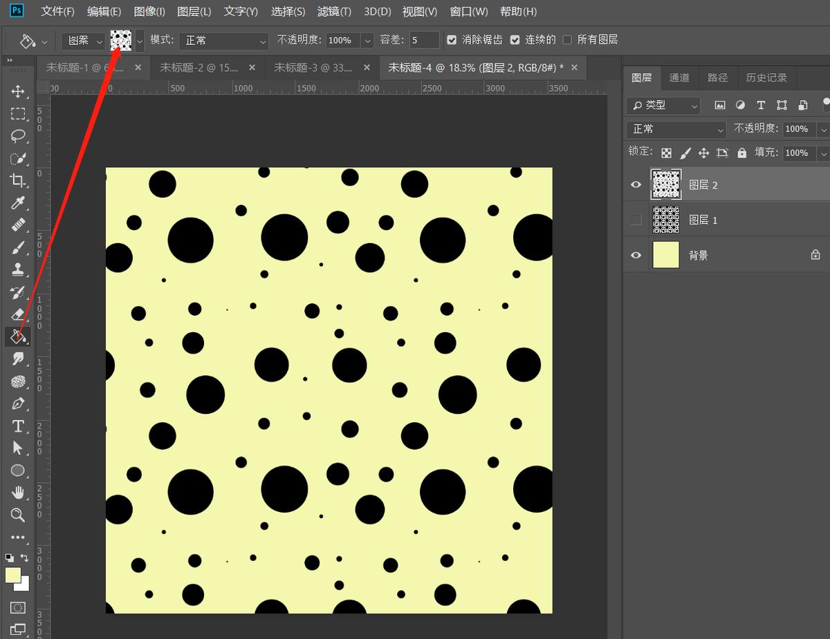Select the Zoom tool
830x639 pixels.
18,515
